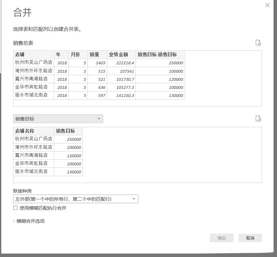Close the 合并 merge dialog
The width and height of the screenshot is (277, 257).
267,5
